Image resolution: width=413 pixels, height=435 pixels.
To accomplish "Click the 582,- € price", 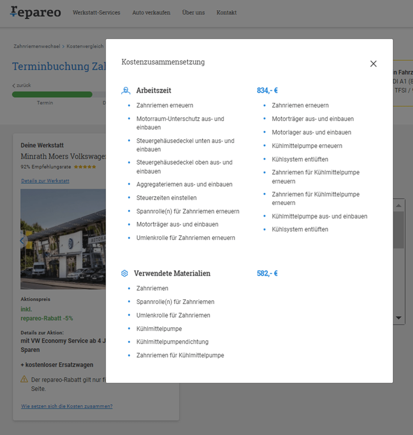I will tap(267, 273).
